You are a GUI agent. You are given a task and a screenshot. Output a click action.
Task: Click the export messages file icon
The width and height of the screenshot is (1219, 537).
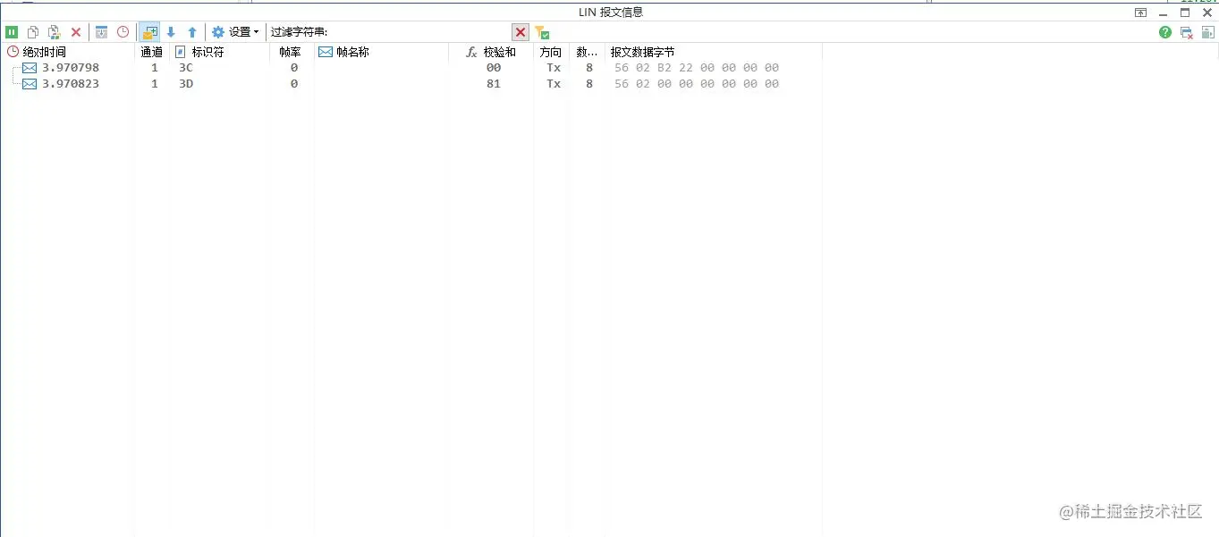click(54, 32)
